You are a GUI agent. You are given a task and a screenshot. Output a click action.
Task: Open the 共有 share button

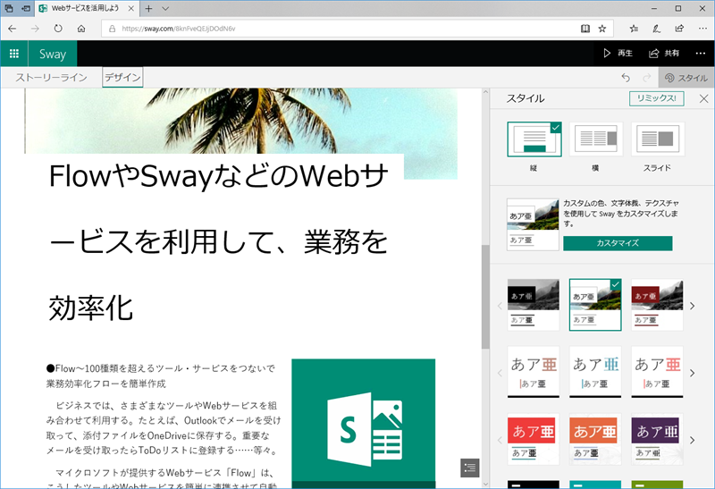point(664,54)
